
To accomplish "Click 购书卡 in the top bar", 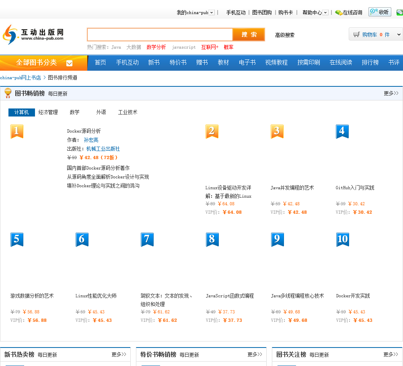I will click(x=286, y=12).
